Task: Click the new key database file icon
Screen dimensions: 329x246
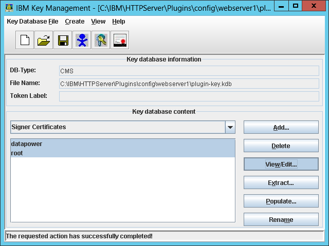Action: (x=25, y=40)
